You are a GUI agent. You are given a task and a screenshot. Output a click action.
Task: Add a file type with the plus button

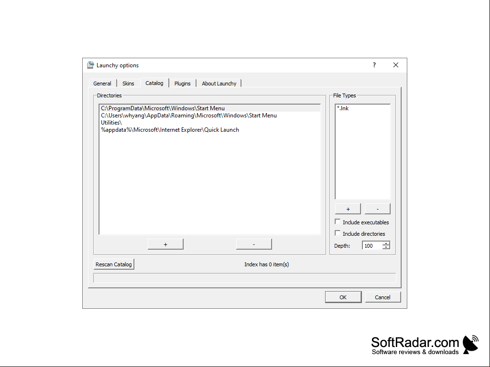coord(348,209)
